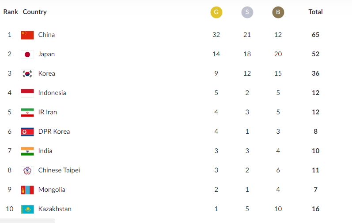Click the silver medal S column icon
The width and height of the screenshot is (352, 223).
tap(247, 12)
